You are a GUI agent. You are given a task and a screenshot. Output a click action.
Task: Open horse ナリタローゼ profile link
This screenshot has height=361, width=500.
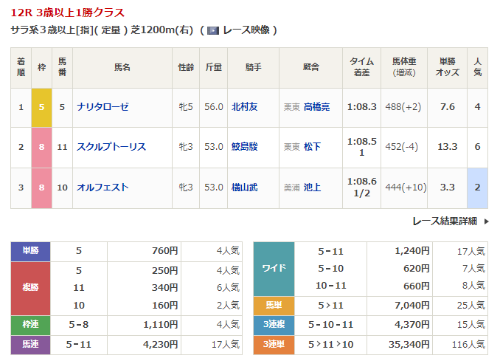pos(103,107)
